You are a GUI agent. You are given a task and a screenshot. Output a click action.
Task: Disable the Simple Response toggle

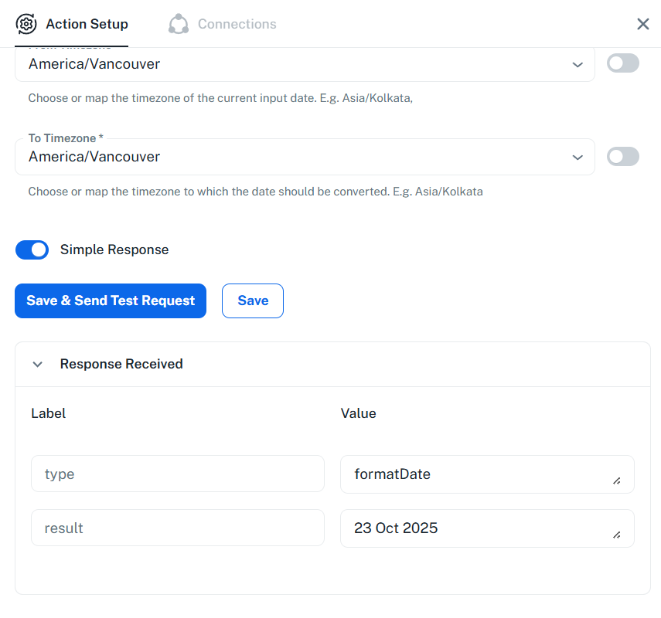click(x=32, y=250)
